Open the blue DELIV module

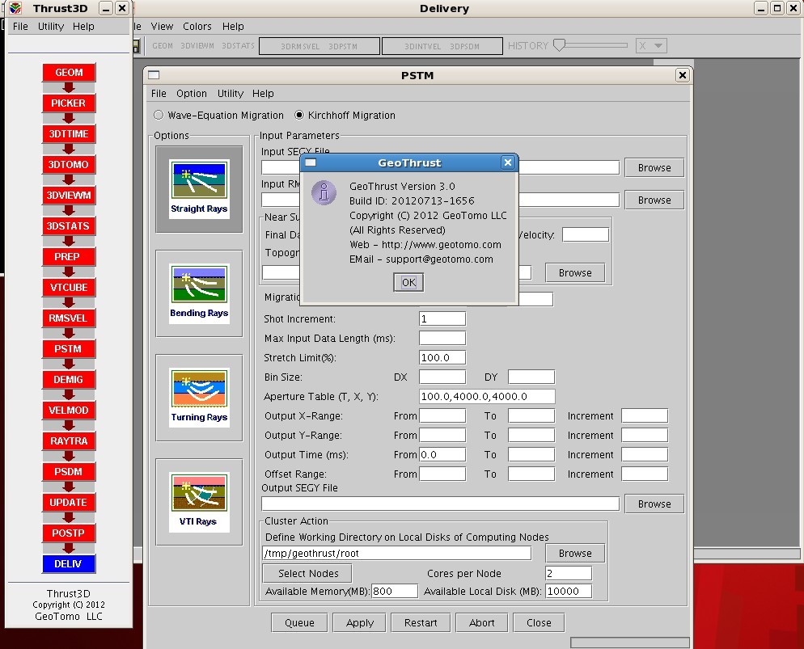click(x=69, y=564)
